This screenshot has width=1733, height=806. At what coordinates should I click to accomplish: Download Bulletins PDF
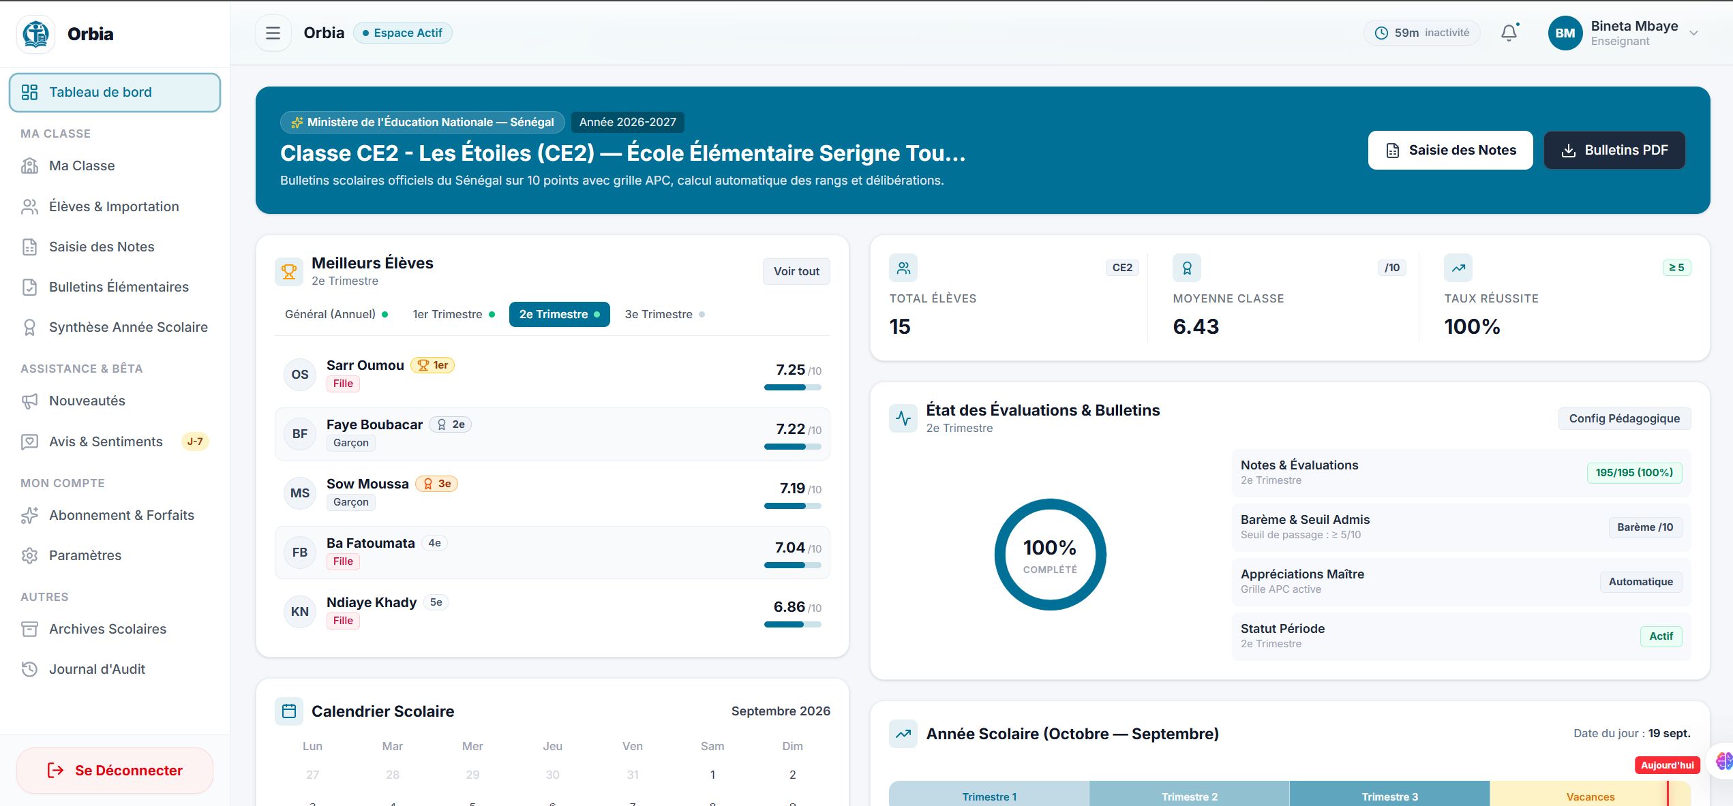(1614, 150)
